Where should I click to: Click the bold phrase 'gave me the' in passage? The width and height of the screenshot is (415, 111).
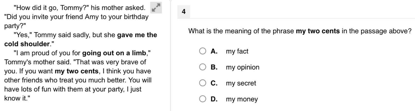tap(137, 35)
